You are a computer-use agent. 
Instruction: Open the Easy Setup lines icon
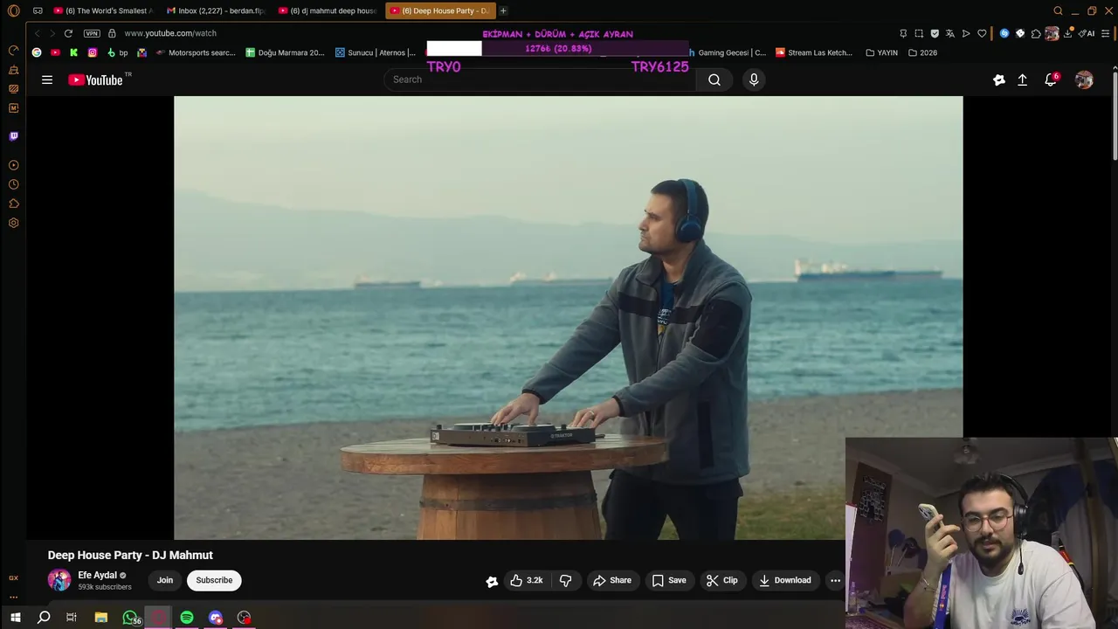pos(1106,33)
